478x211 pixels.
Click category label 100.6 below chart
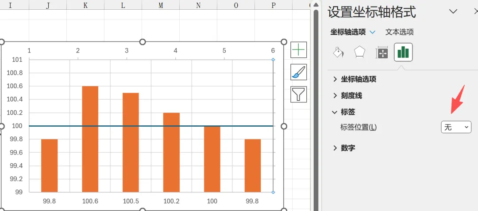click(90, 201)
